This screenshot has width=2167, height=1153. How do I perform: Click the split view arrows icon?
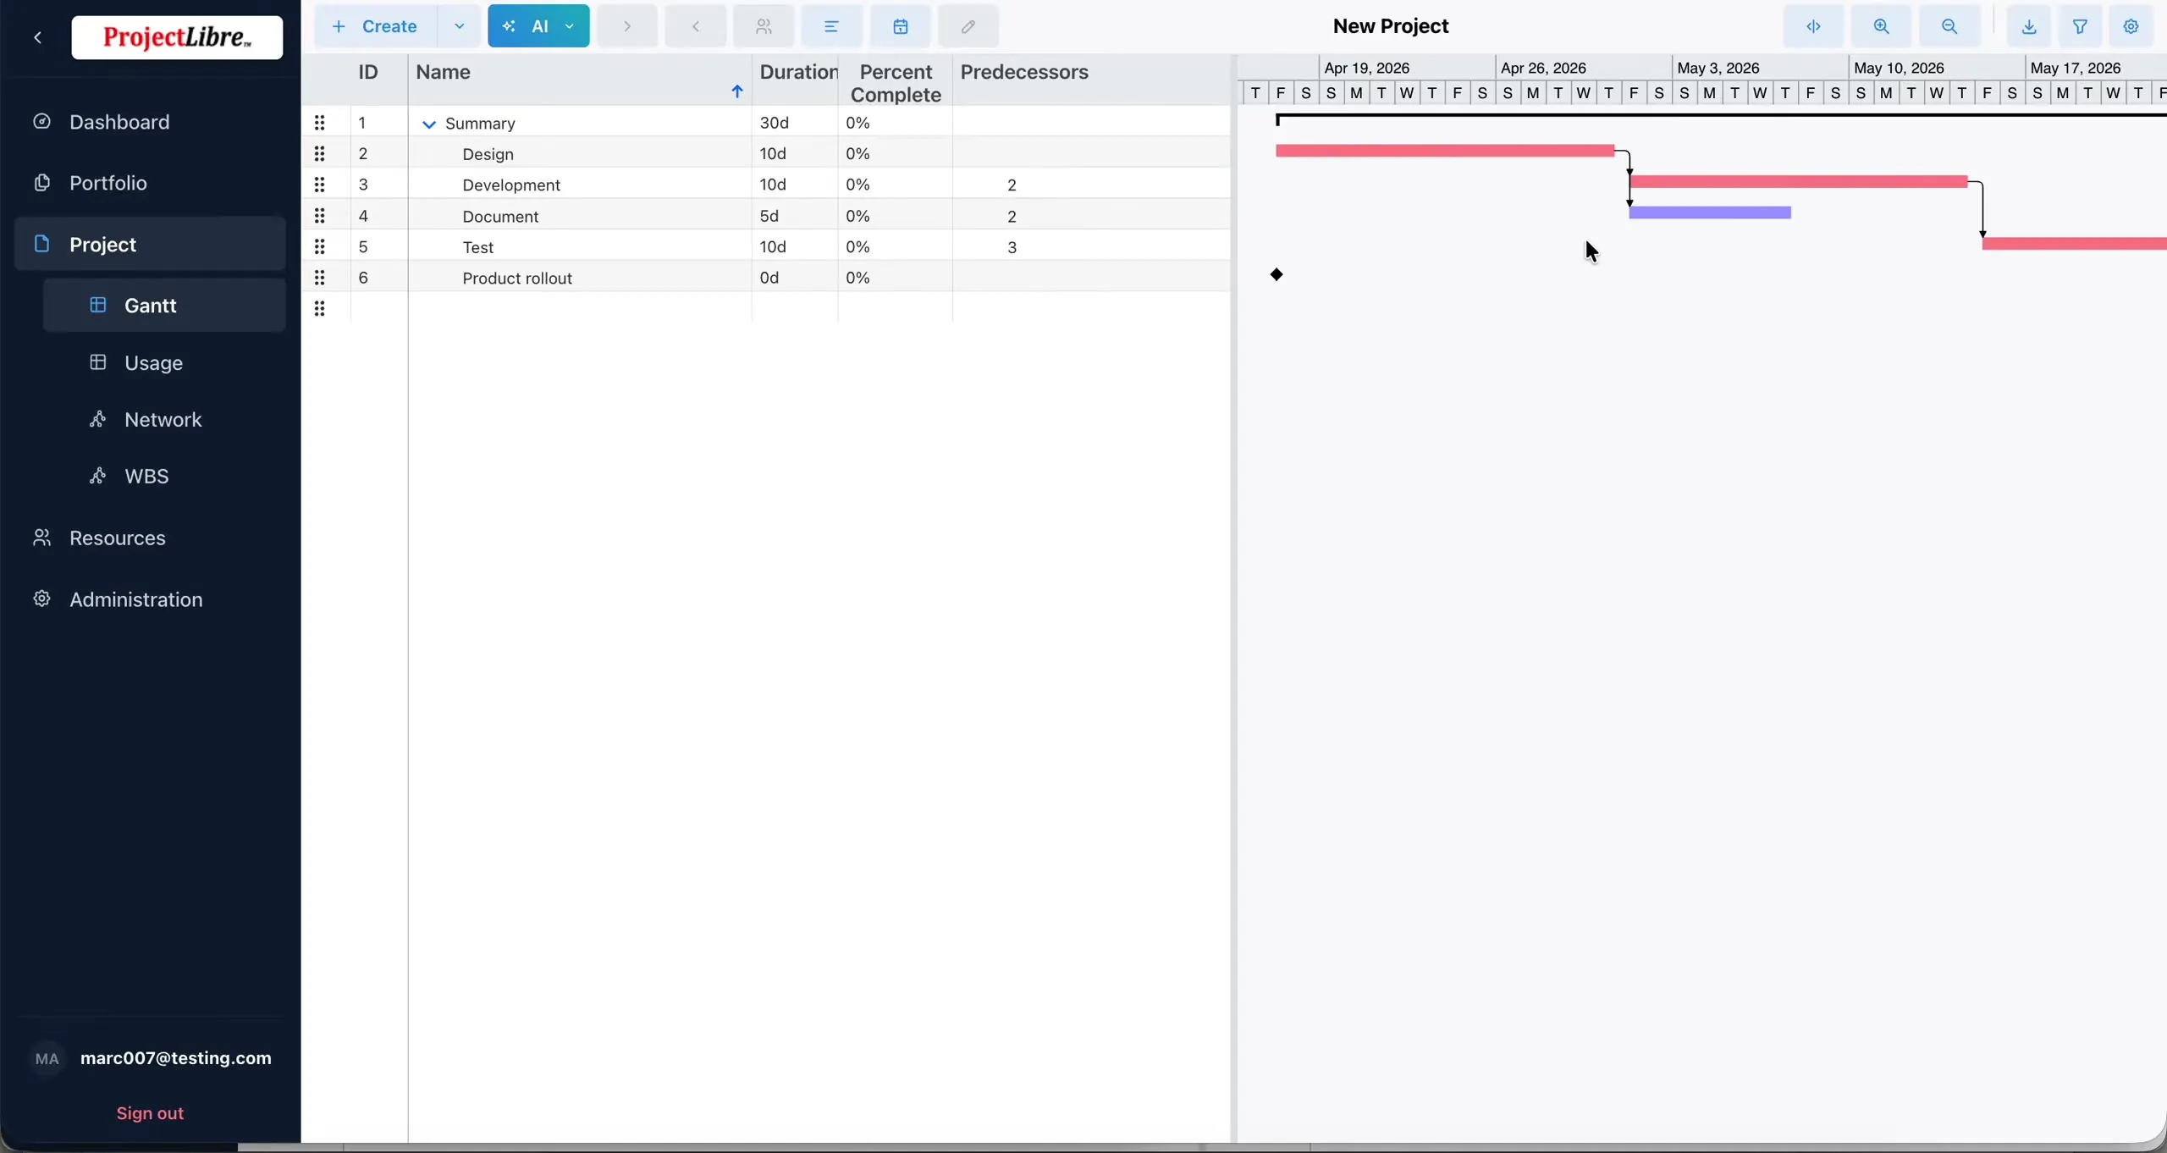point(1813,26)
